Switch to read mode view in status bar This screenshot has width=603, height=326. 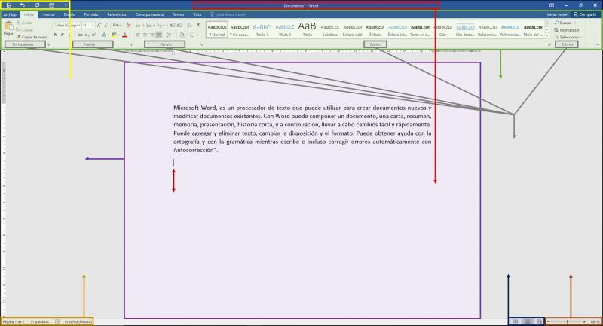pyautogui.click(x=516, y=321)
